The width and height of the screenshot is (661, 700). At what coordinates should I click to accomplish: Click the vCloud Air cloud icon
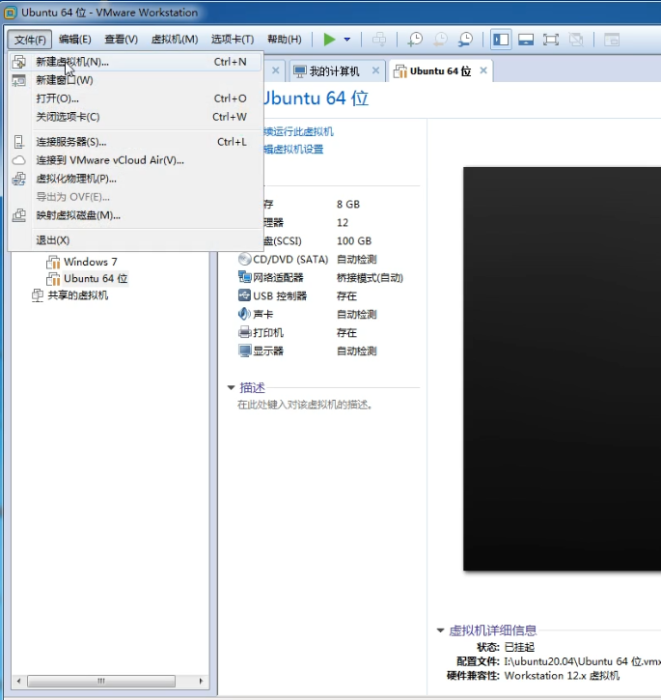click(x=18, y=160)
